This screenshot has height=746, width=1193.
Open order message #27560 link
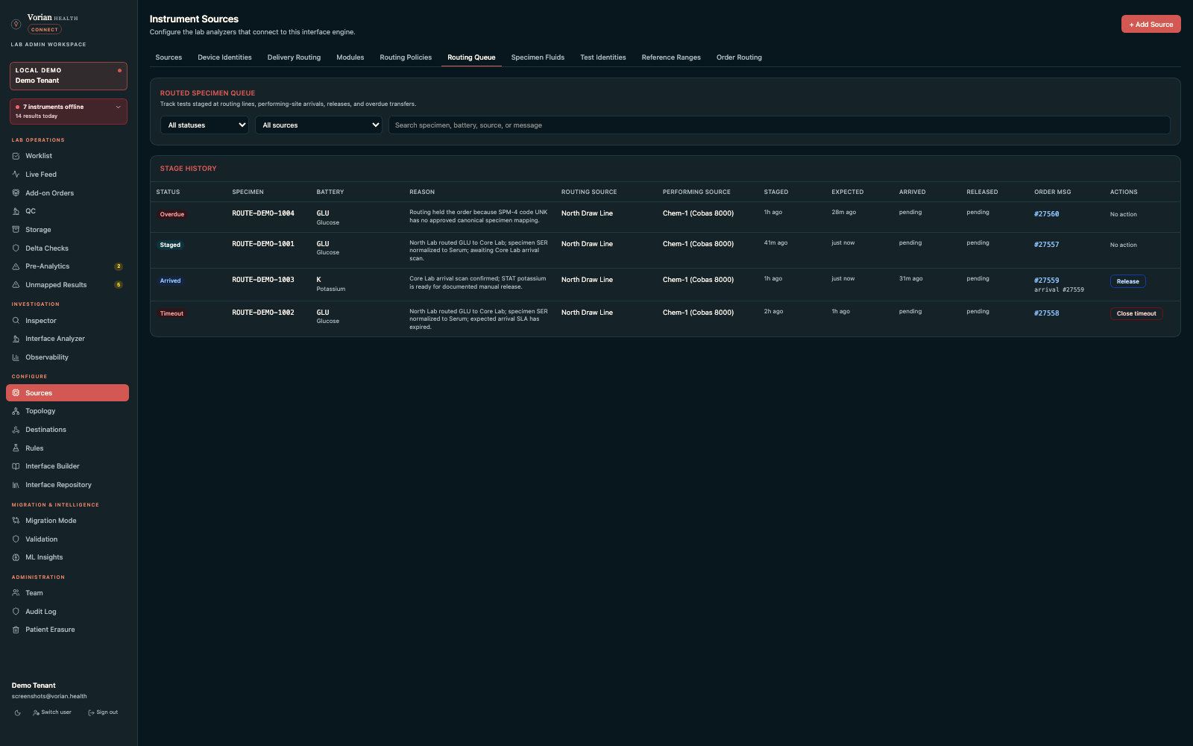point(1046,214)
